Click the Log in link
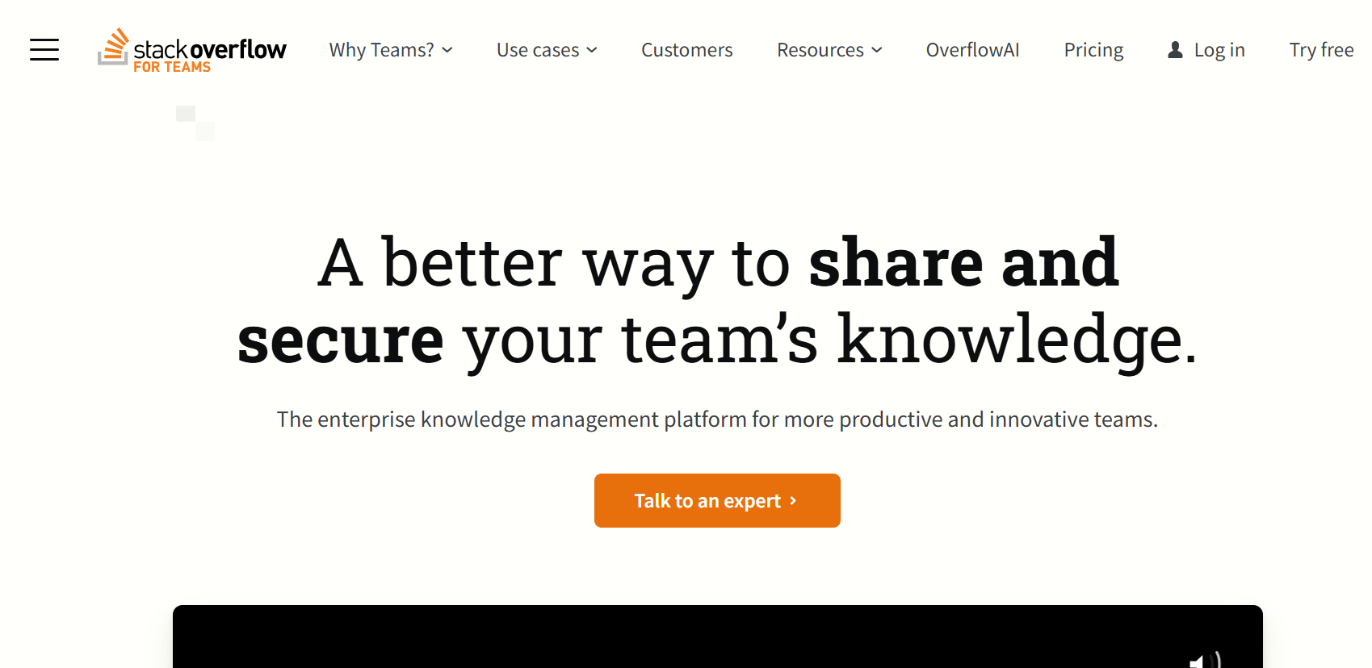This screenshot has width=1372, height=668. coord(1219,50)
